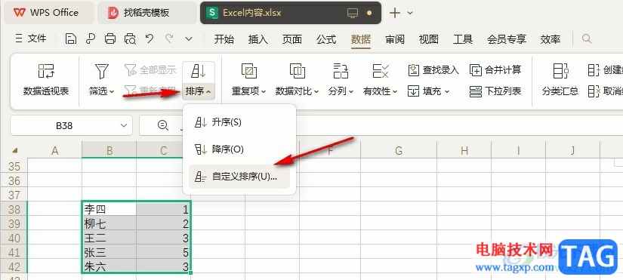
Task: Switch to the 插入 ribbon tab
Action: [x=258, y=39]
